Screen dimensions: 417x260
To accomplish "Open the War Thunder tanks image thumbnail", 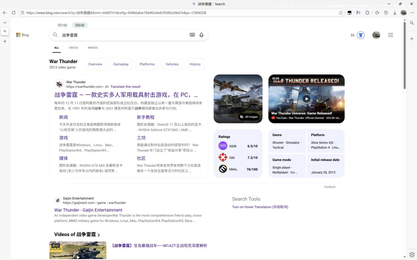I will pyautogui.click(x=238, y=99).
